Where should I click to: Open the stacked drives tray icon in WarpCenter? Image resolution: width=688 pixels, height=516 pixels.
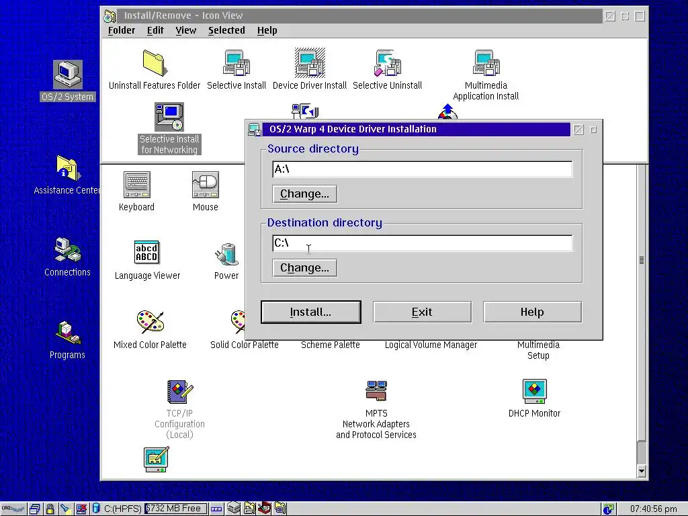coord(234,509)
